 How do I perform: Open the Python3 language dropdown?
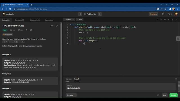pyautogui.click(x=69, y=20)
